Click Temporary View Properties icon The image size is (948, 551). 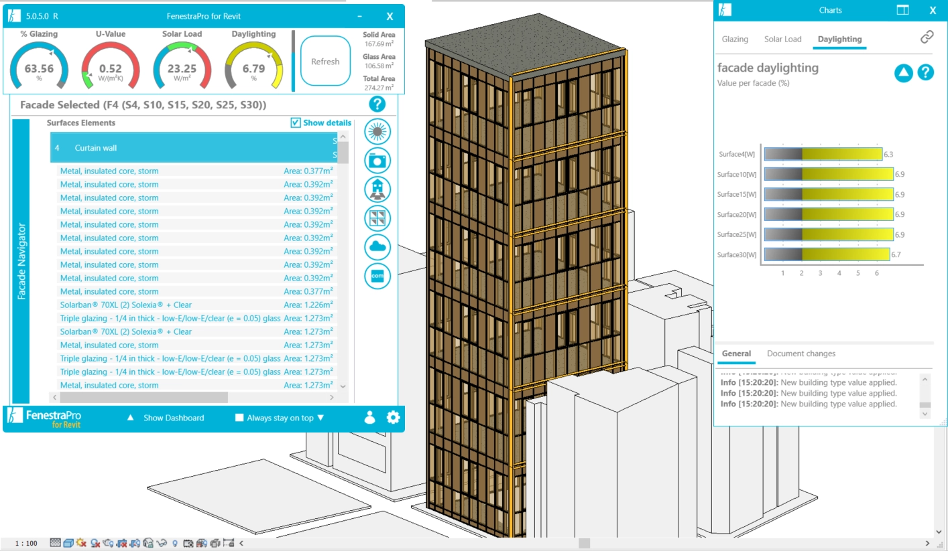(188, 543)
